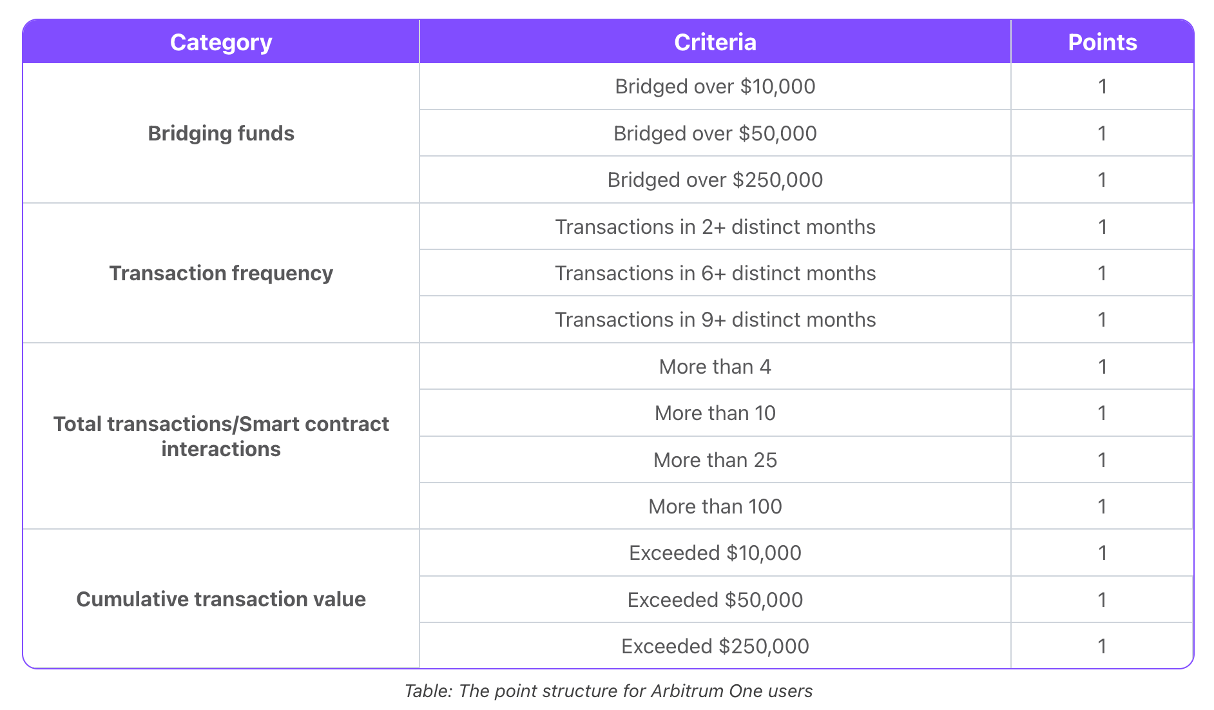This screenshot has width=1214, height=710.
Task: Select Transactions in 9+ distinct months
Action: pos(715,320)
